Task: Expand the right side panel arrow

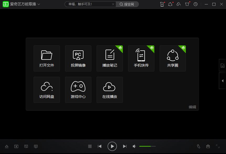Action: (x=223, y=81)
